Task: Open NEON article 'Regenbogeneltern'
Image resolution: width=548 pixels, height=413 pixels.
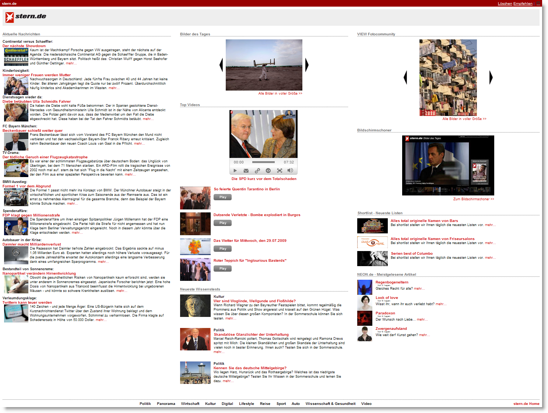Action: (392, 282)
